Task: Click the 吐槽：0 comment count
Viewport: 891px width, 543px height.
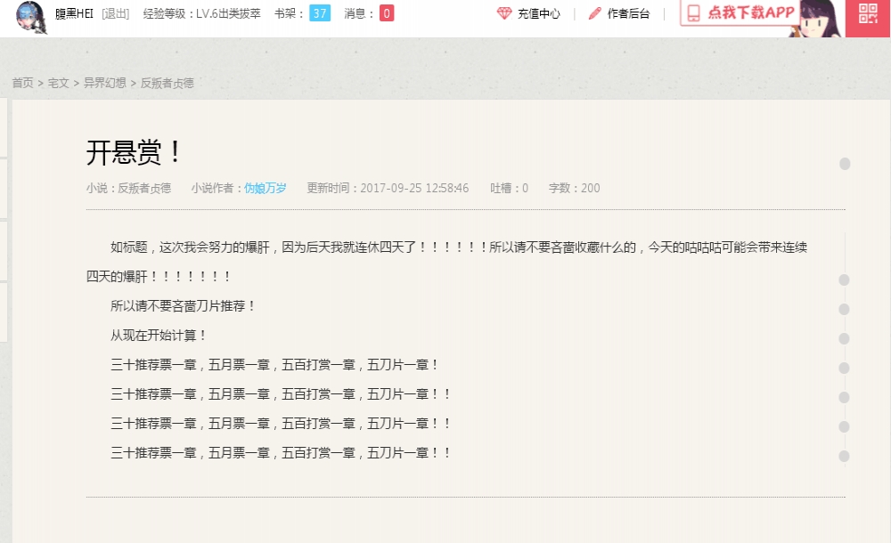Action: pos(509,188)
